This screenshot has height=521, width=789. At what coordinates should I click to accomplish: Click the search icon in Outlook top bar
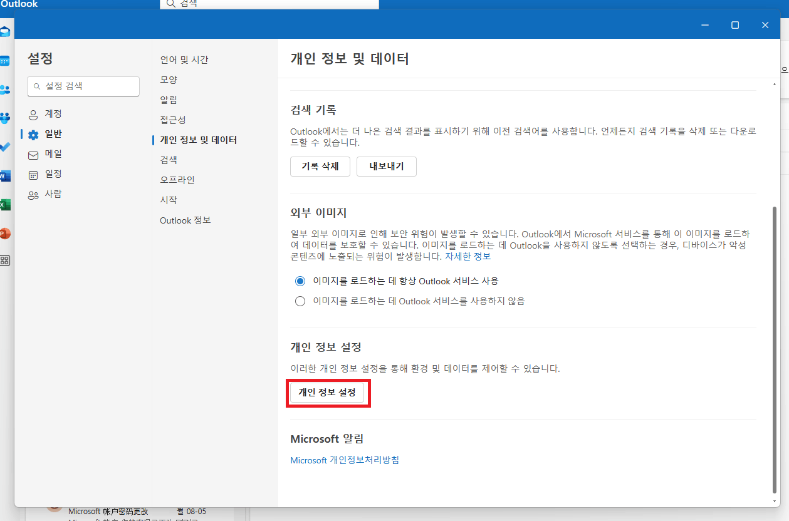point(170,4)
